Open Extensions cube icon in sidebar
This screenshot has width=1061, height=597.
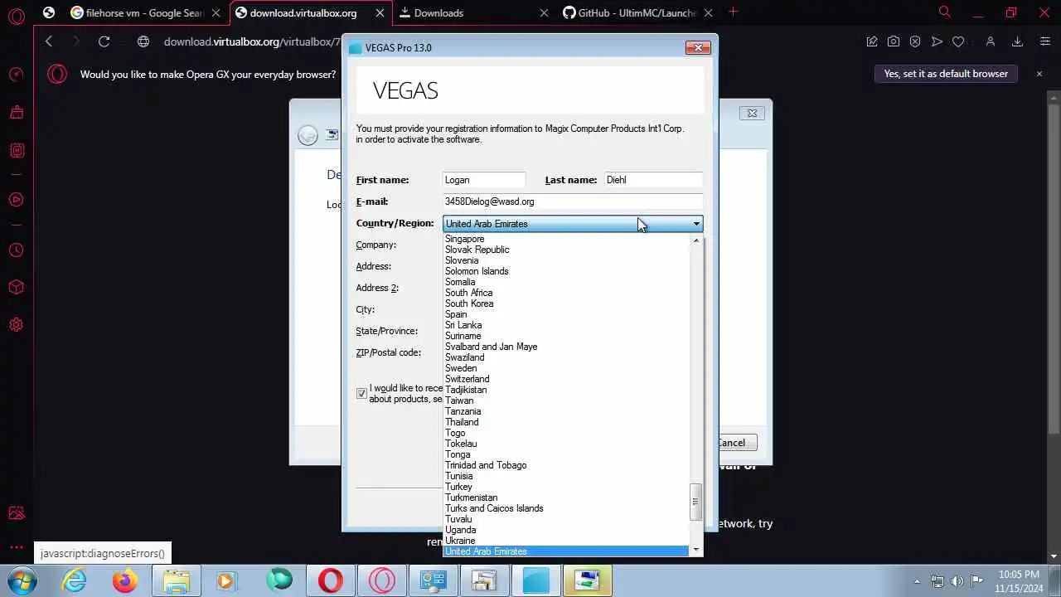point(16,287)
